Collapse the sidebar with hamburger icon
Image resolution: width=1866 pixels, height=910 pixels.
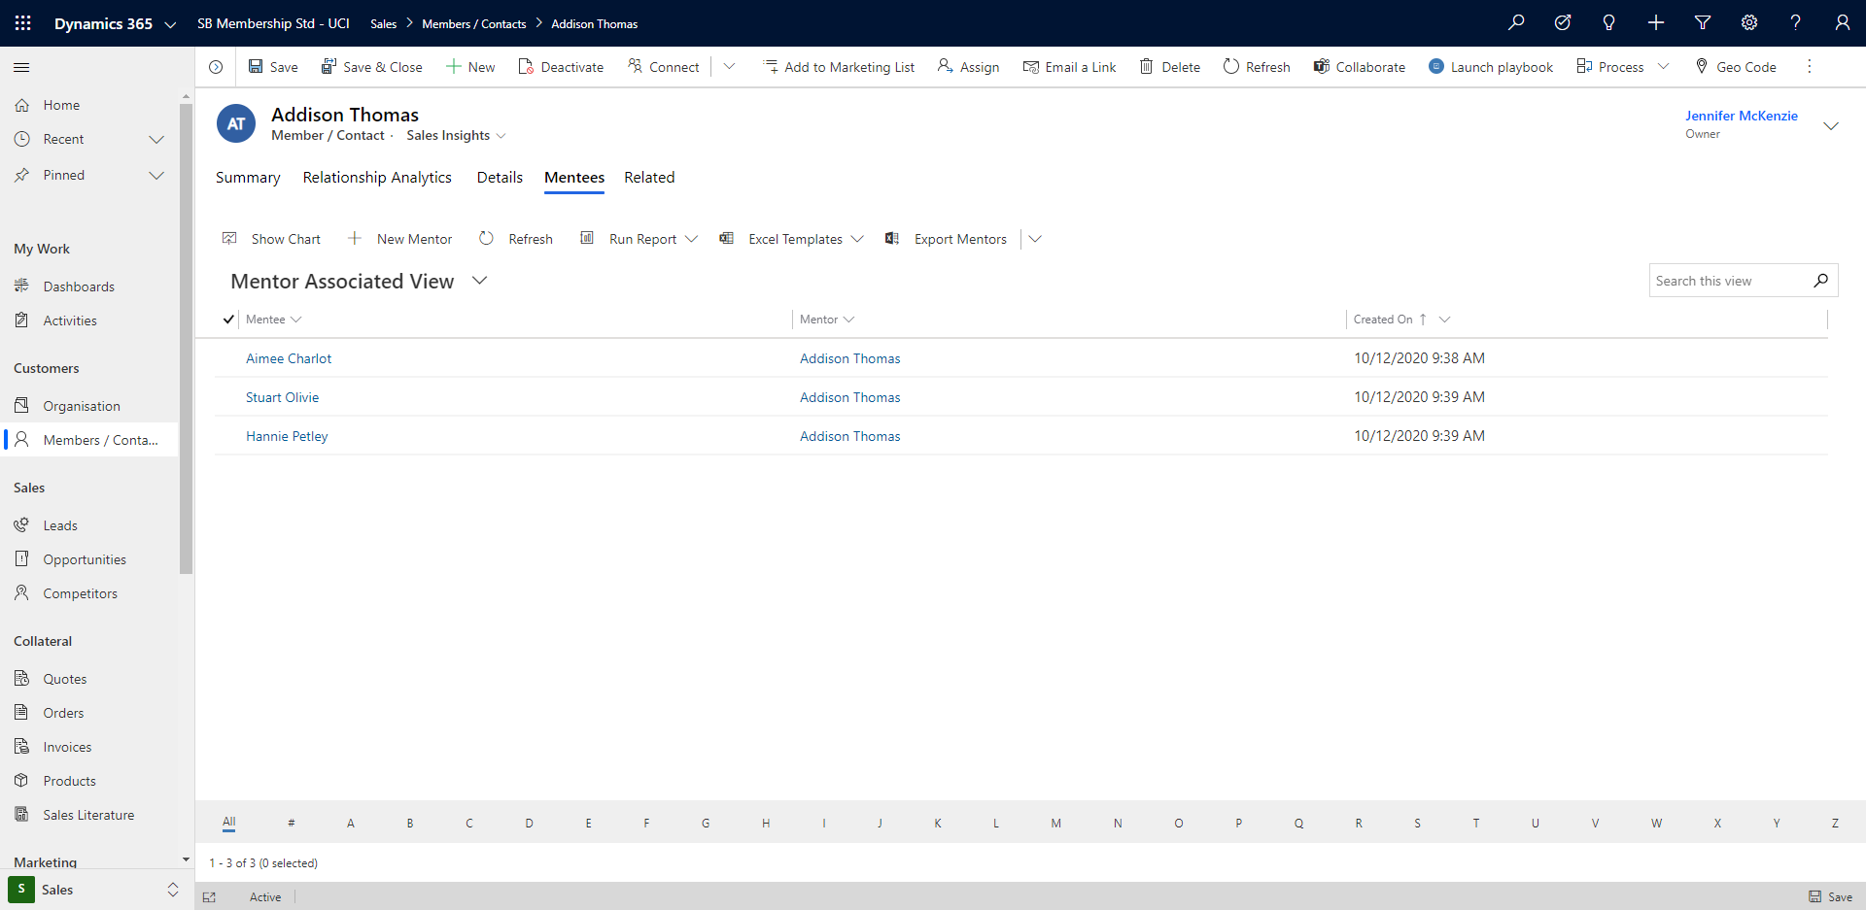pyautogui.click(x=21, y=67)
